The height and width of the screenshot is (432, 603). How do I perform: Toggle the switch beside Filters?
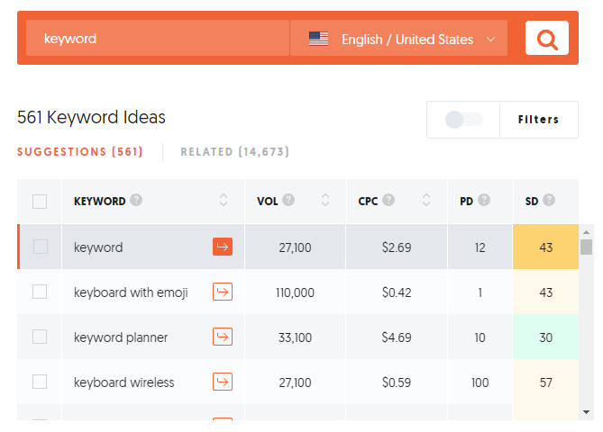coord(464,120)
